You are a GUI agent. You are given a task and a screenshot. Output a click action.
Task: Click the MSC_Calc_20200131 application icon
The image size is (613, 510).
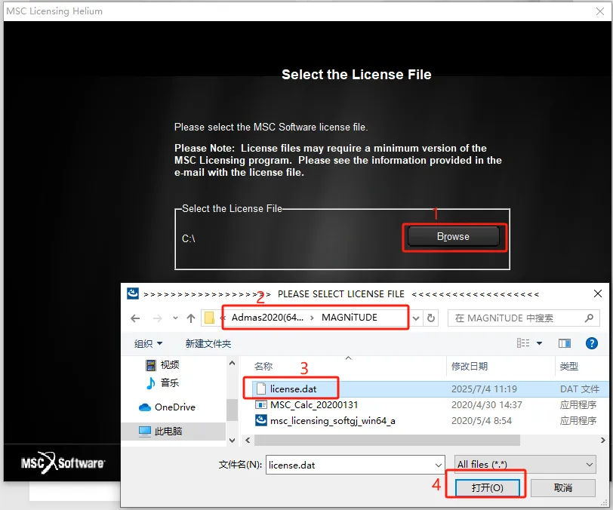[260, 405]
